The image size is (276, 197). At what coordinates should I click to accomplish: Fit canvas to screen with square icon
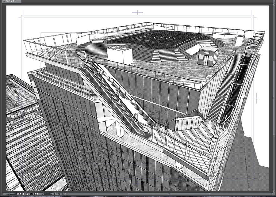(x=32, y=194)
